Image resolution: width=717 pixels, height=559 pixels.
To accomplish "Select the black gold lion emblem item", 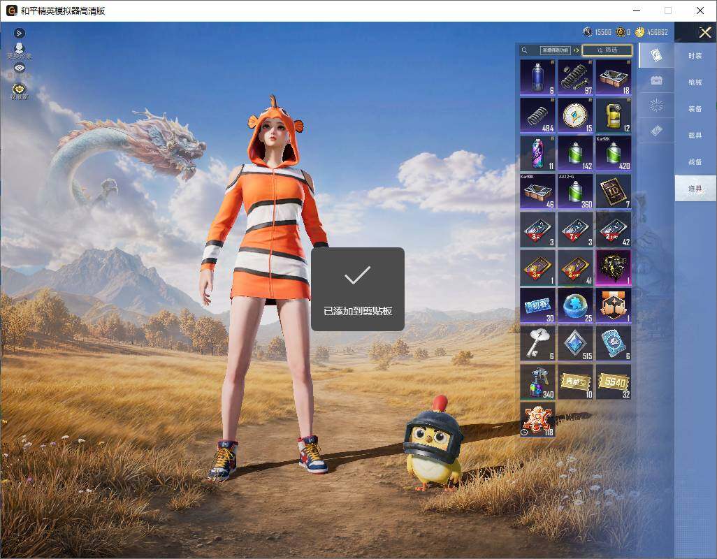I will (x=614, y=268).
